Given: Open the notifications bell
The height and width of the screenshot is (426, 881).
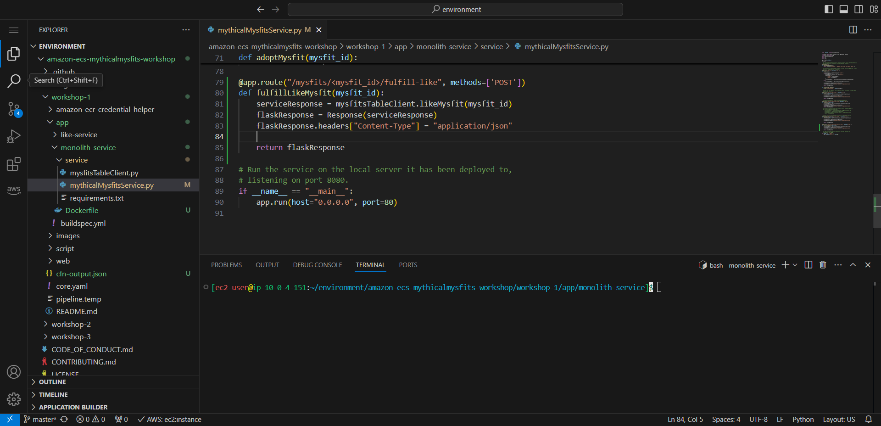Looking at the screenshot, I should (x=869, y=420).
